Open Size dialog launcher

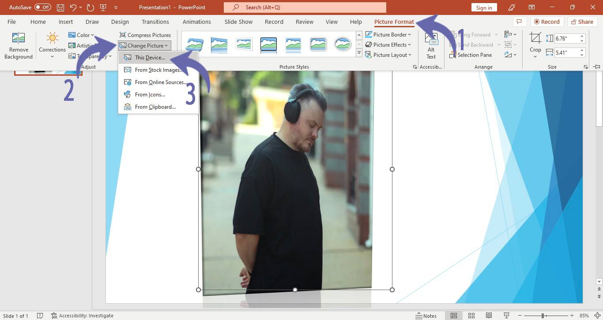tap(586, 67)
